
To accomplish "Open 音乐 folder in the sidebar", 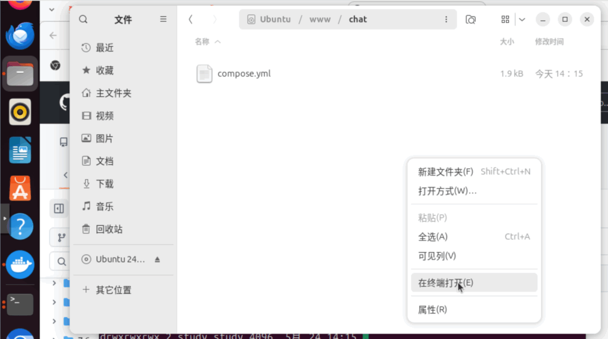I will tap(123, 207).
